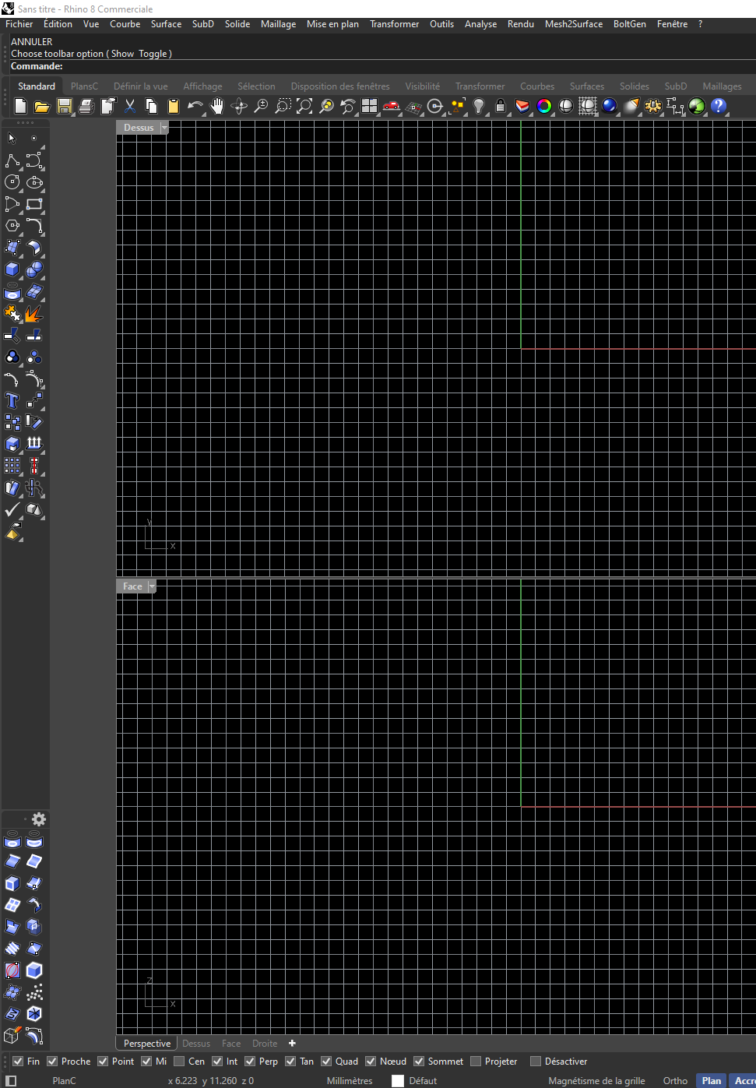
Task: Add a viewport tab with plus button
Action: point(292,1044)
